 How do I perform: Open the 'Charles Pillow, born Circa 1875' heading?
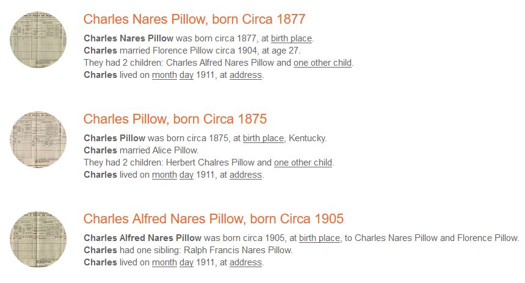pyautogui.click(x=175, y=119)
